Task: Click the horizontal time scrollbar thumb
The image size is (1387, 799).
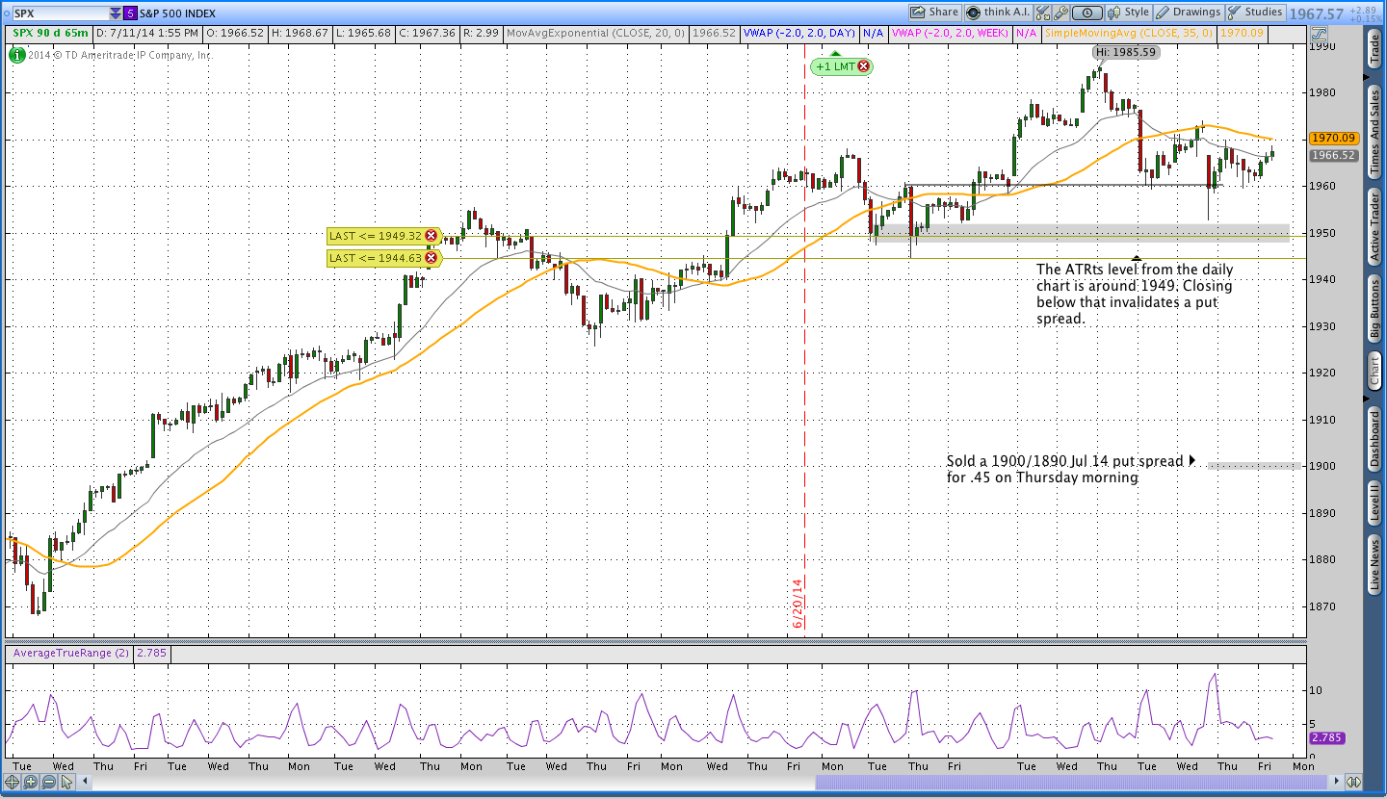Action: click(x=1071, y=783)
